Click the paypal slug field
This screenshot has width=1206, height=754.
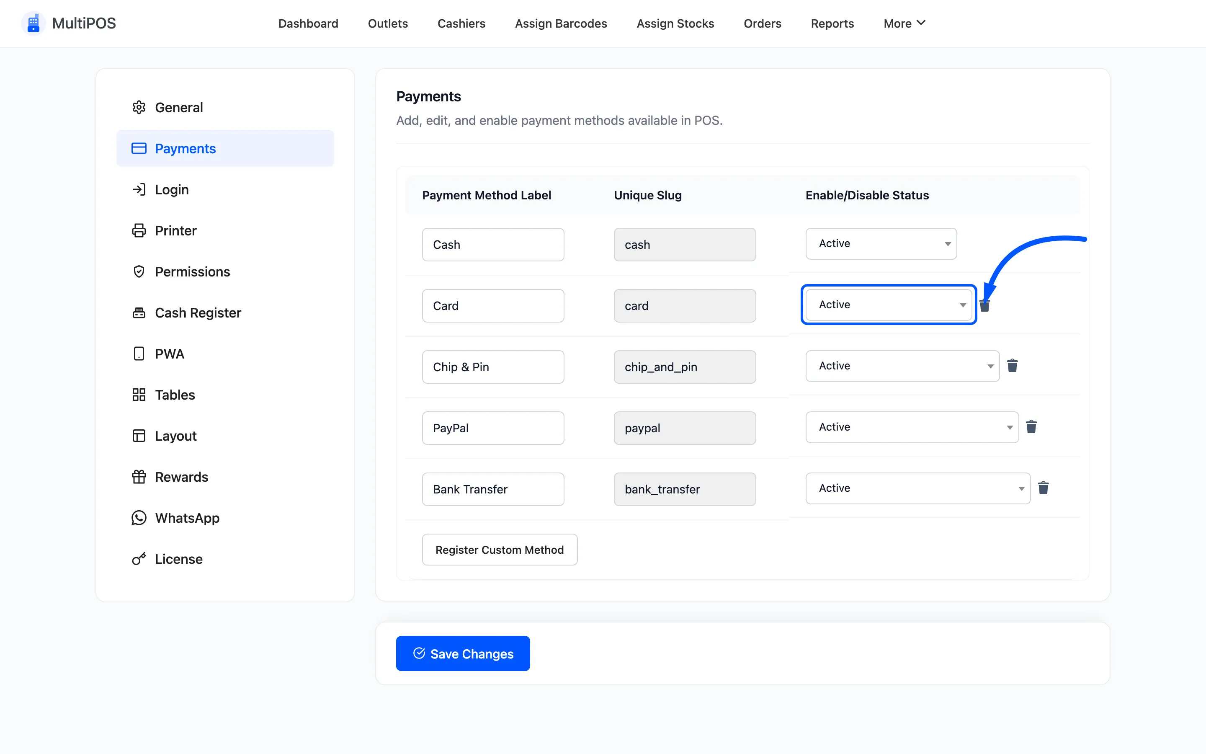685,428
